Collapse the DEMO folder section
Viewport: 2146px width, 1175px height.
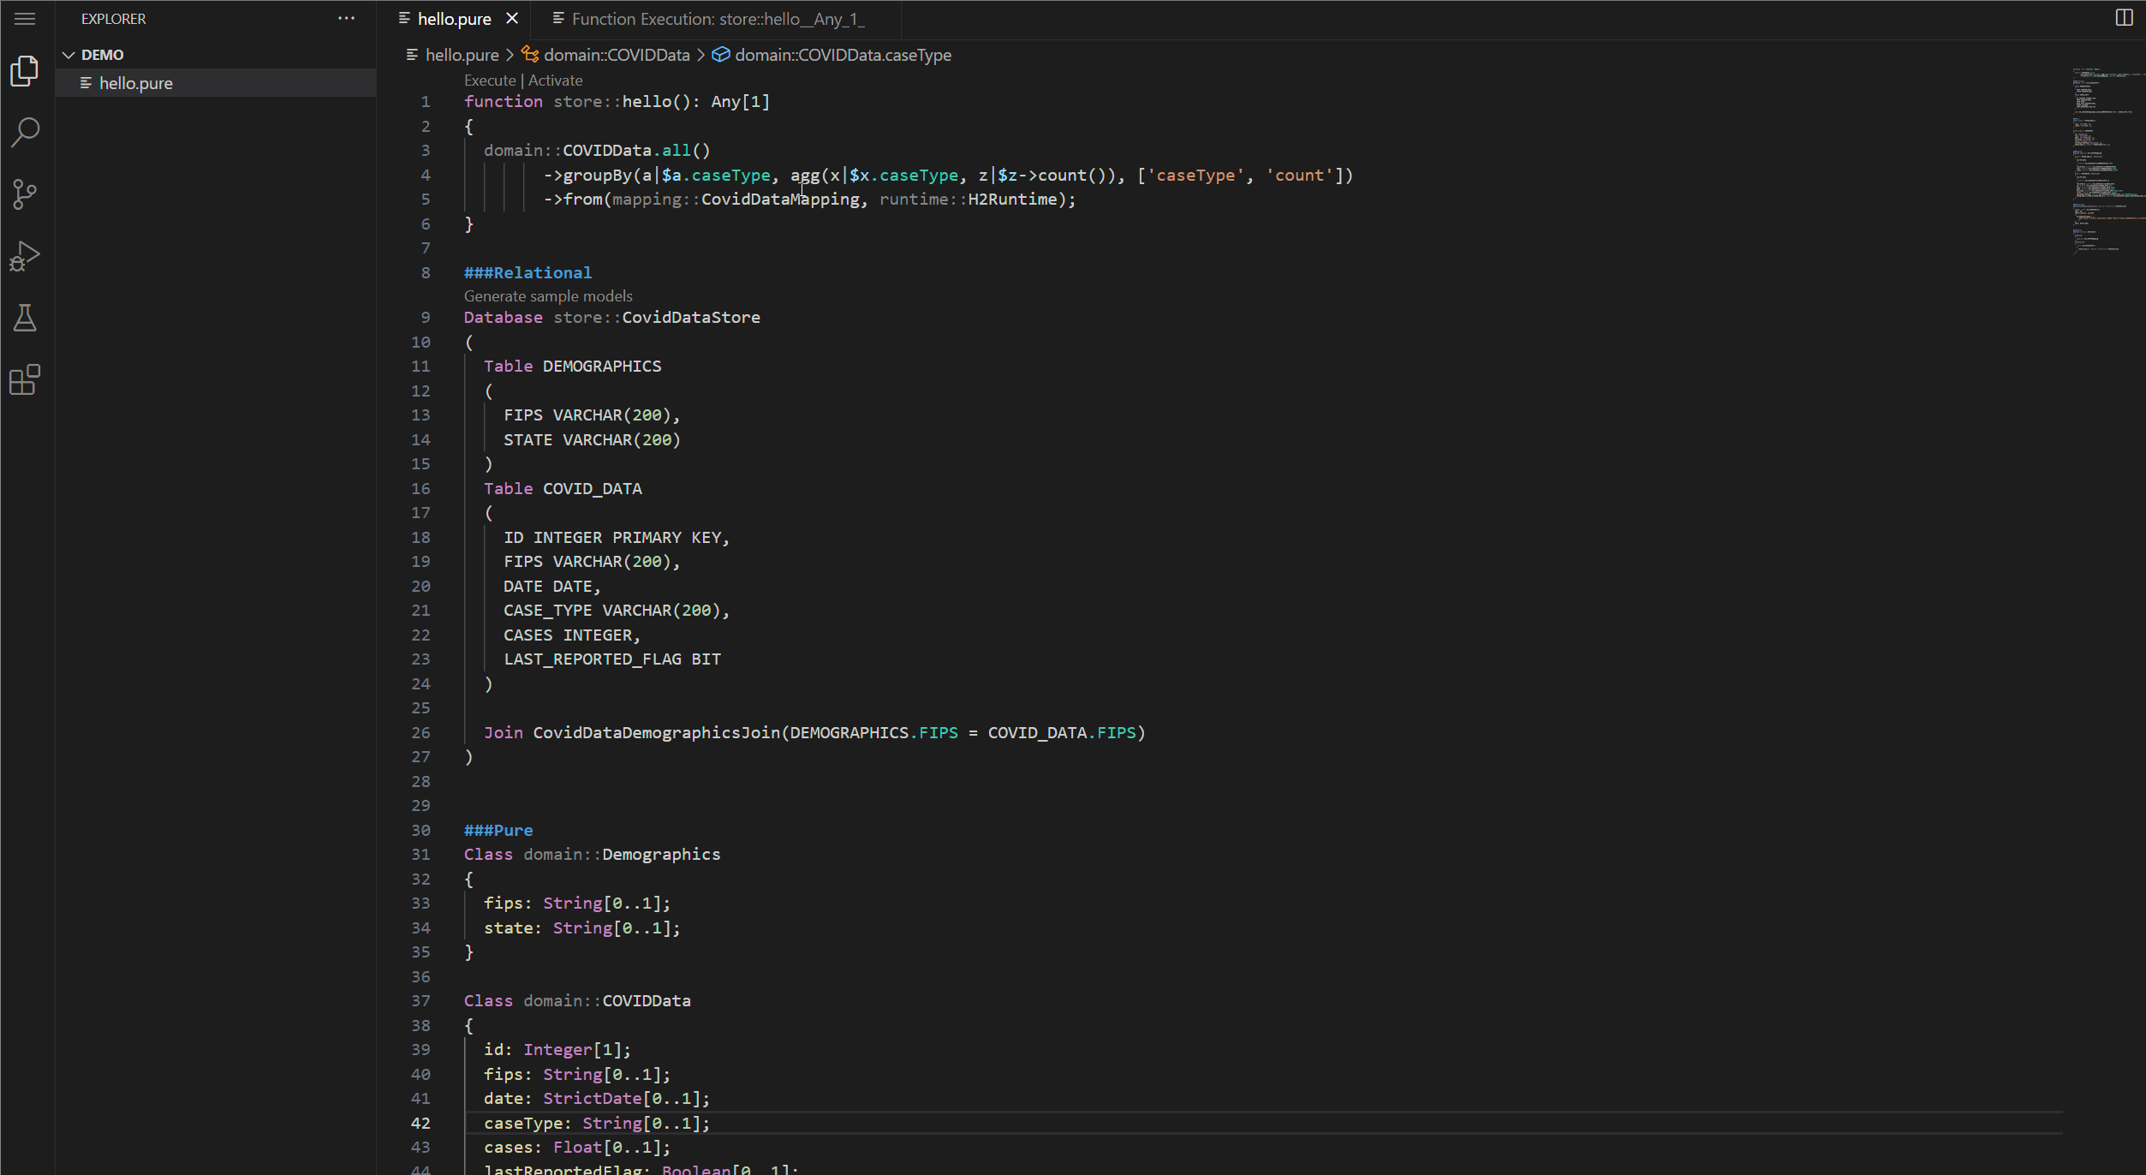point(69,55)
